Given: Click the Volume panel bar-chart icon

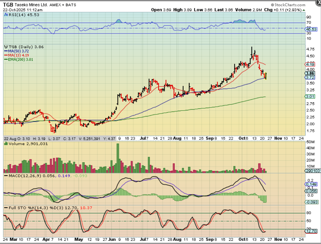Looking at the screenshot, I should [x=6, y=144].
